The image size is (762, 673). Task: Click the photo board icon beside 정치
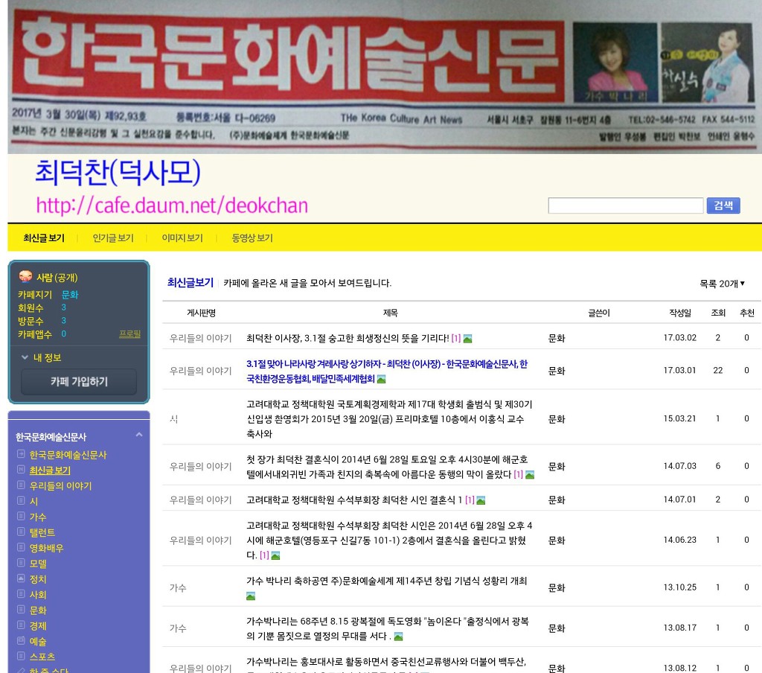click(21, 578)
